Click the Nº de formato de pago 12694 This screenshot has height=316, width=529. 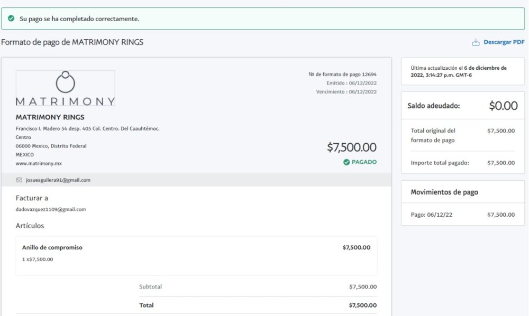click(342, 74)
